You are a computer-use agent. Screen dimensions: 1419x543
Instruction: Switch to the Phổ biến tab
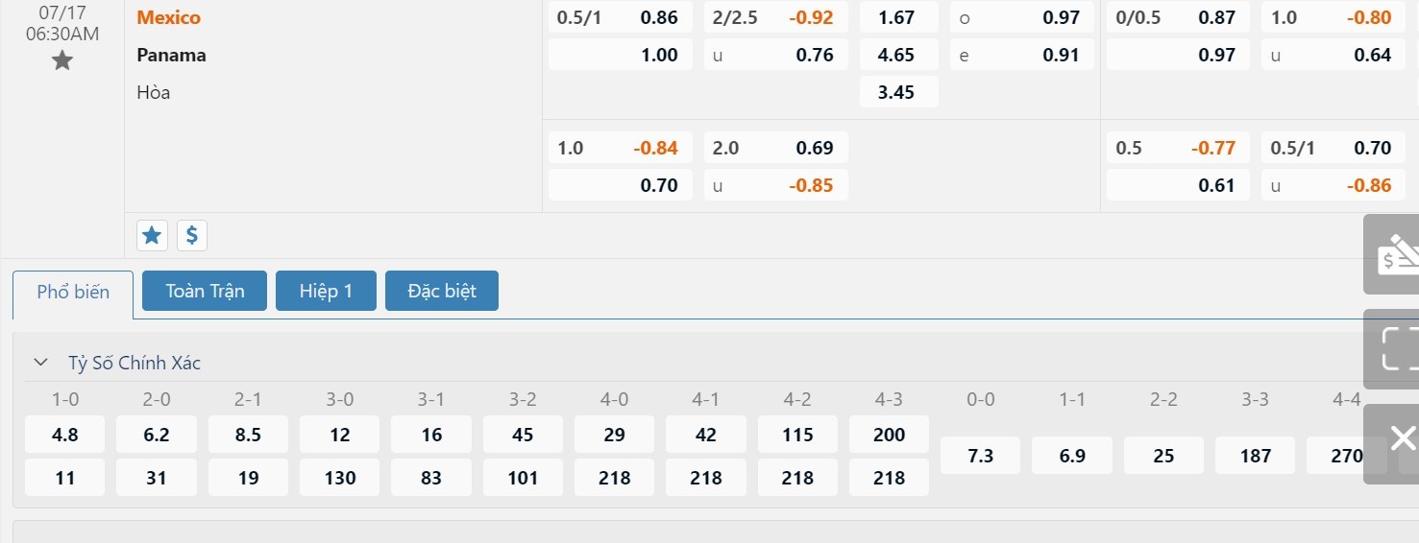73,292
